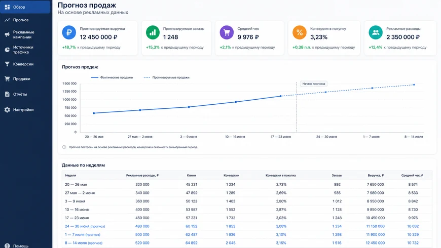Click the 3,23% conversion card value

tap(319, 37)
